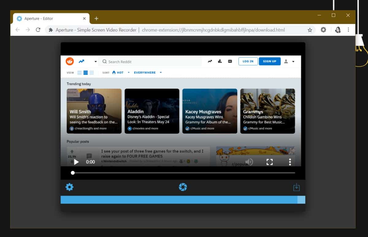The width and height of the screenshot is (368, 237).
Task: Upvote the FOUR FREE GAMES post
Action: 72,151
